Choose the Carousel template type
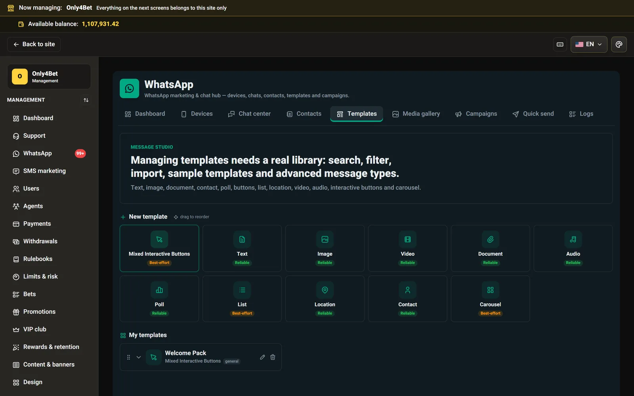 click(x=491, y=299)
